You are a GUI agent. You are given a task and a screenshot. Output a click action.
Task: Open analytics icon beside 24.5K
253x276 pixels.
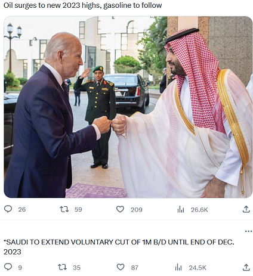click(178, 268)
